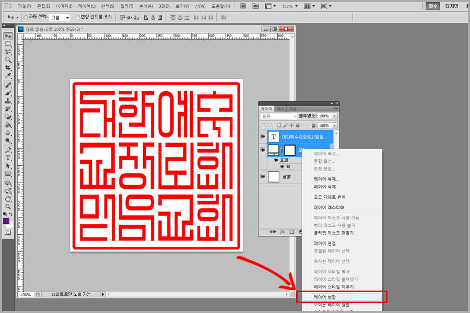Hide the 배경 background layer
Viewport: 470px width, 313px height.
(263, 177)
